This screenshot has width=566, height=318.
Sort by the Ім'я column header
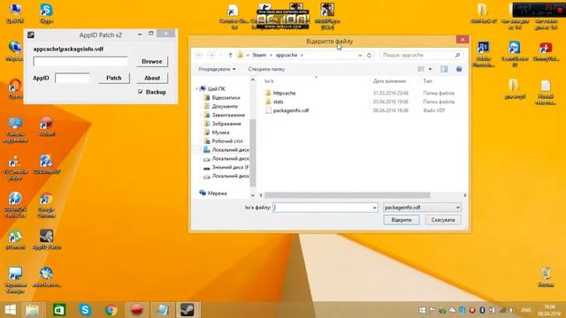point(269,81)
